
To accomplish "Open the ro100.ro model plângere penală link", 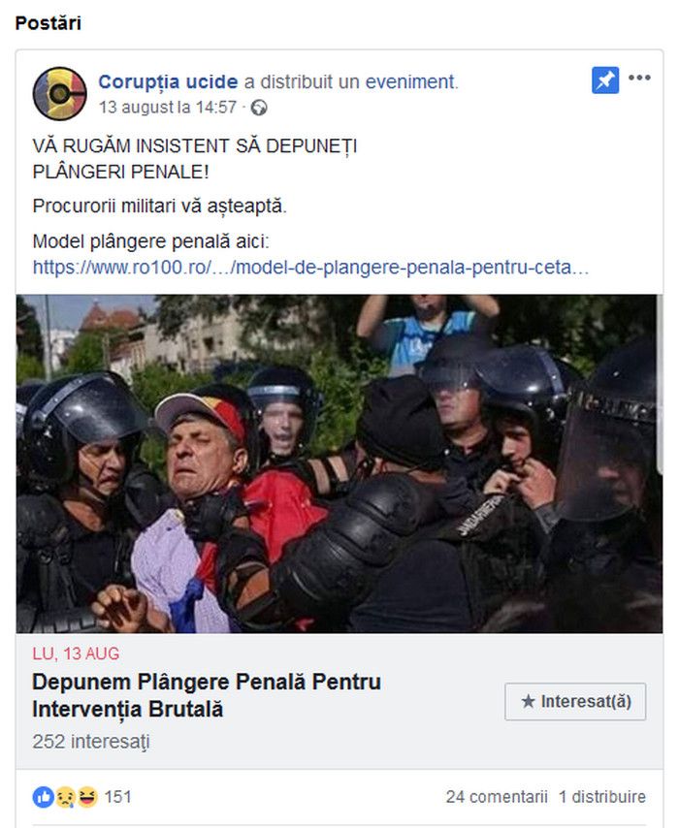I will point(310,268).
